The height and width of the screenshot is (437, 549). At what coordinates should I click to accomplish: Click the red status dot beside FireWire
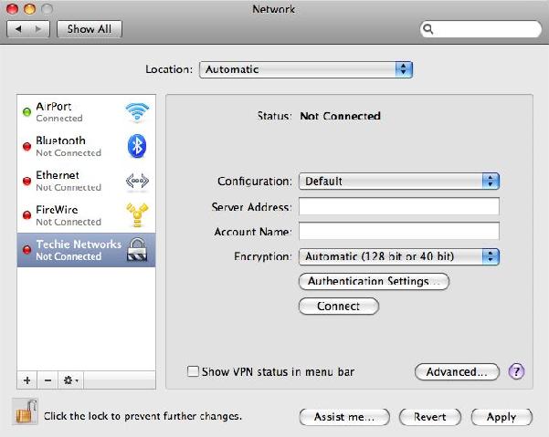27,214
